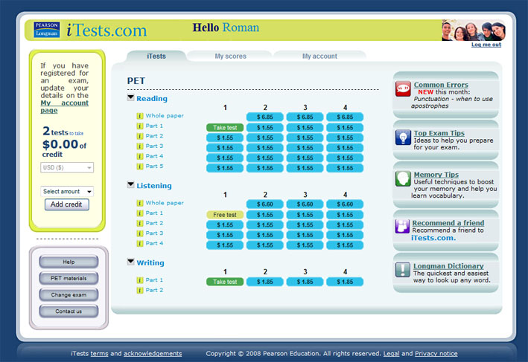
Task: Open the USD currency dropdown
Action: click(67, 168)
